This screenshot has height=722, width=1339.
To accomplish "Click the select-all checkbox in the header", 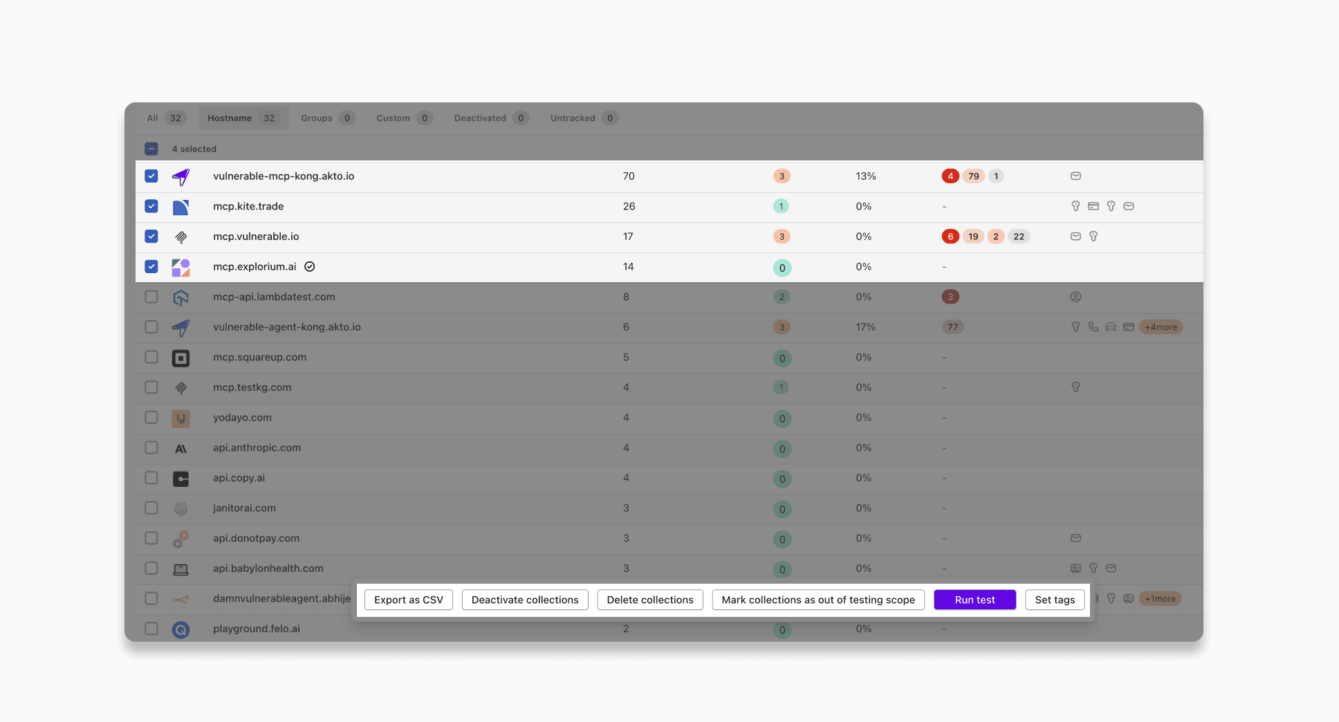I will tap(151, 148).
